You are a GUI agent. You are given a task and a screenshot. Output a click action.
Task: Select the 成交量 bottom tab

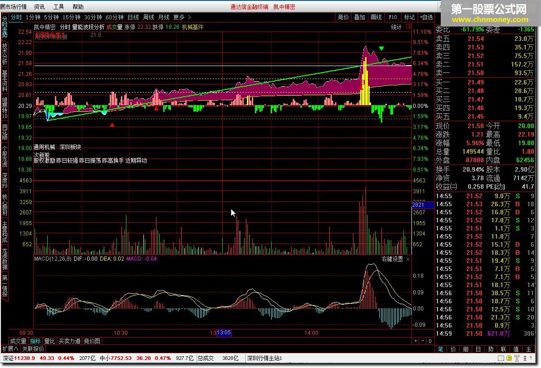tap(18, 341)
